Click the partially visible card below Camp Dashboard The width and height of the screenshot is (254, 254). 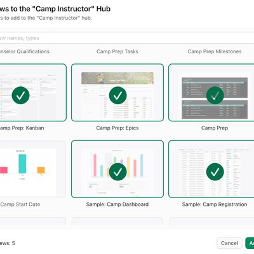click(x=117, y=221)
